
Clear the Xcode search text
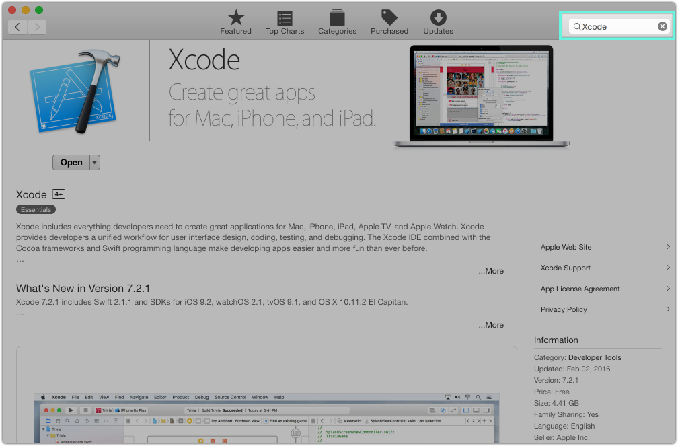[x=662, y=26]
